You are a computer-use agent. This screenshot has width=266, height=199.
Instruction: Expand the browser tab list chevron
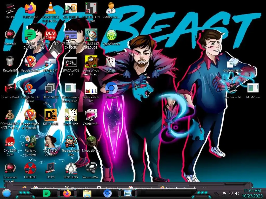click(205, 188)
